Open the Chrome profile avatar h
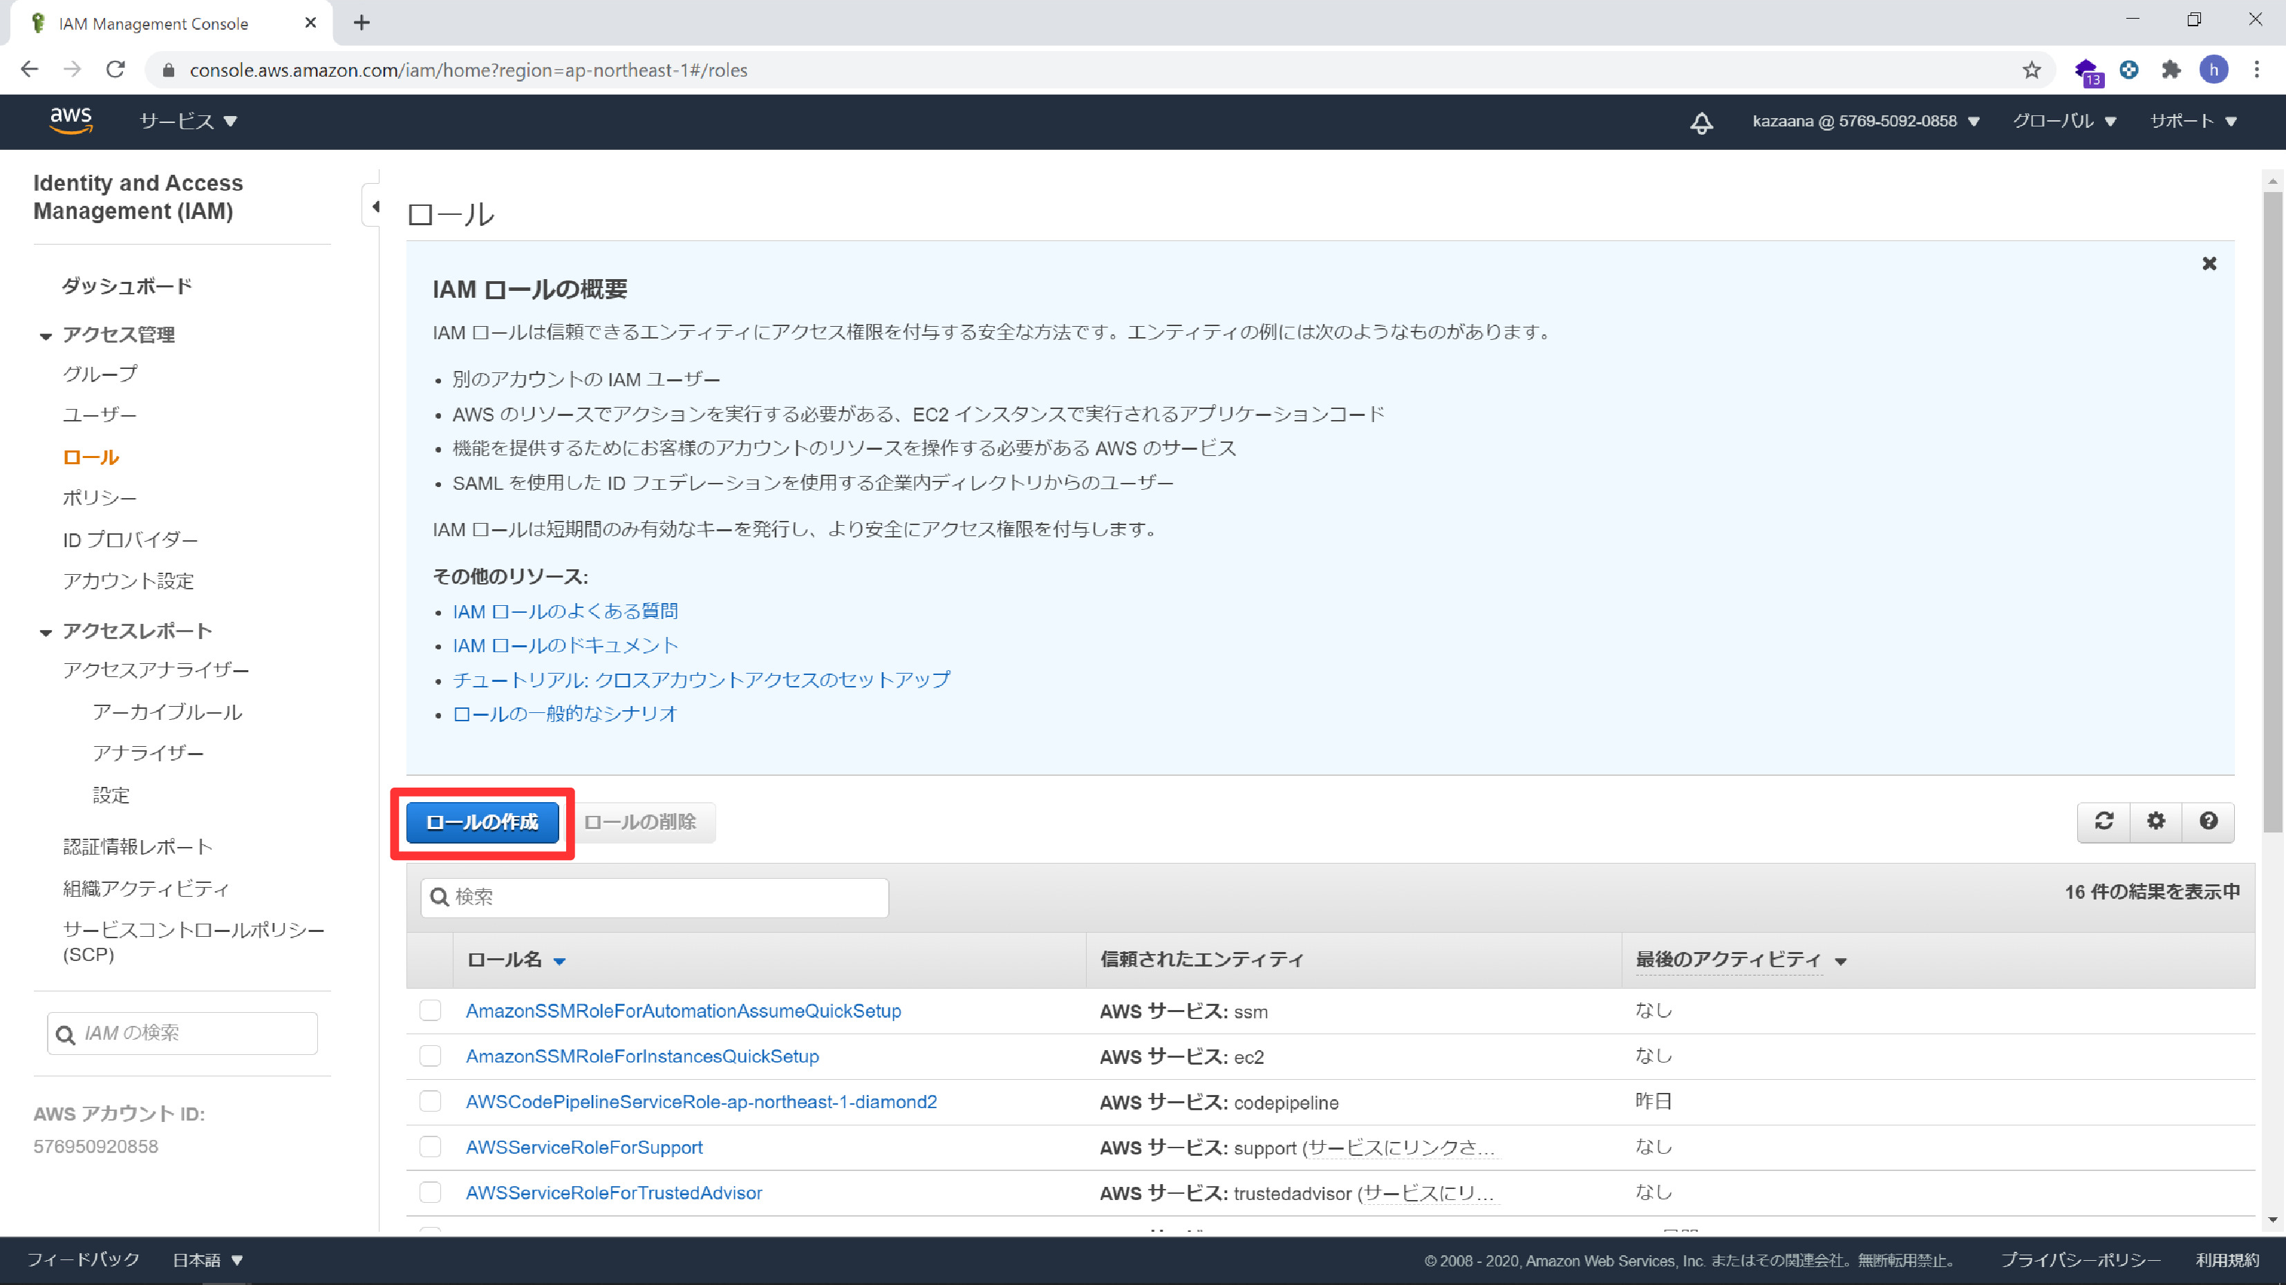2286x1285 pixels. click(x=2214, y=70)
